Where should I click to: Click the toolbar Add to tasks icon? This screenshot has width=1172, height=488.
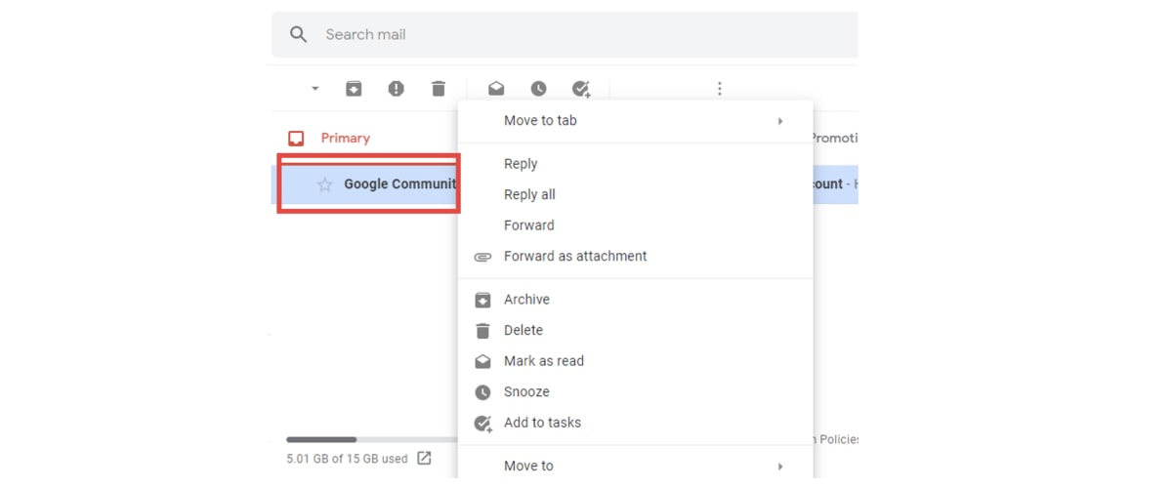(581, 89)
